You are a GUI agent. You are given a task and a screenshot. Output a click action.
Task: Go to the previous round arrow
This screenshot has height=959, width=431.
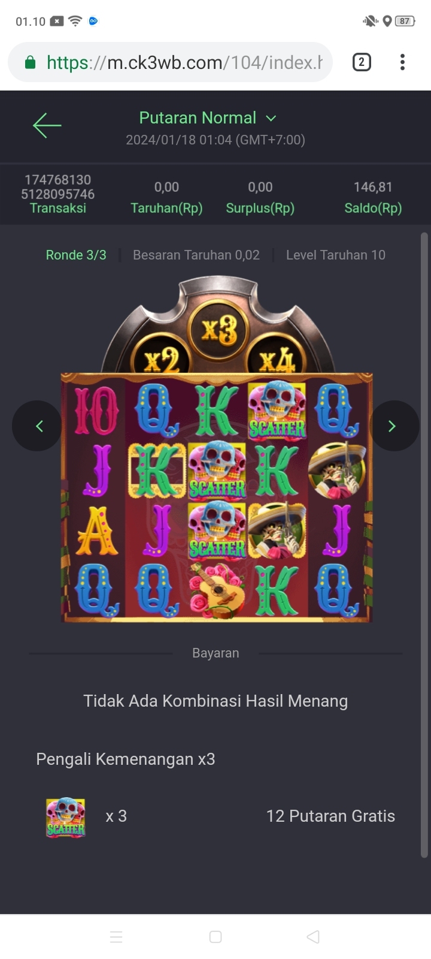(x=37, y=426)
